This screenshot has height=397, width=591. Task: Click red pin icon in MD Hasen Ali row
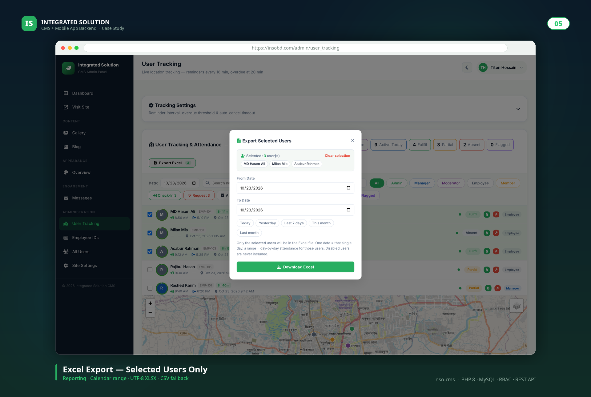[496, 215]
